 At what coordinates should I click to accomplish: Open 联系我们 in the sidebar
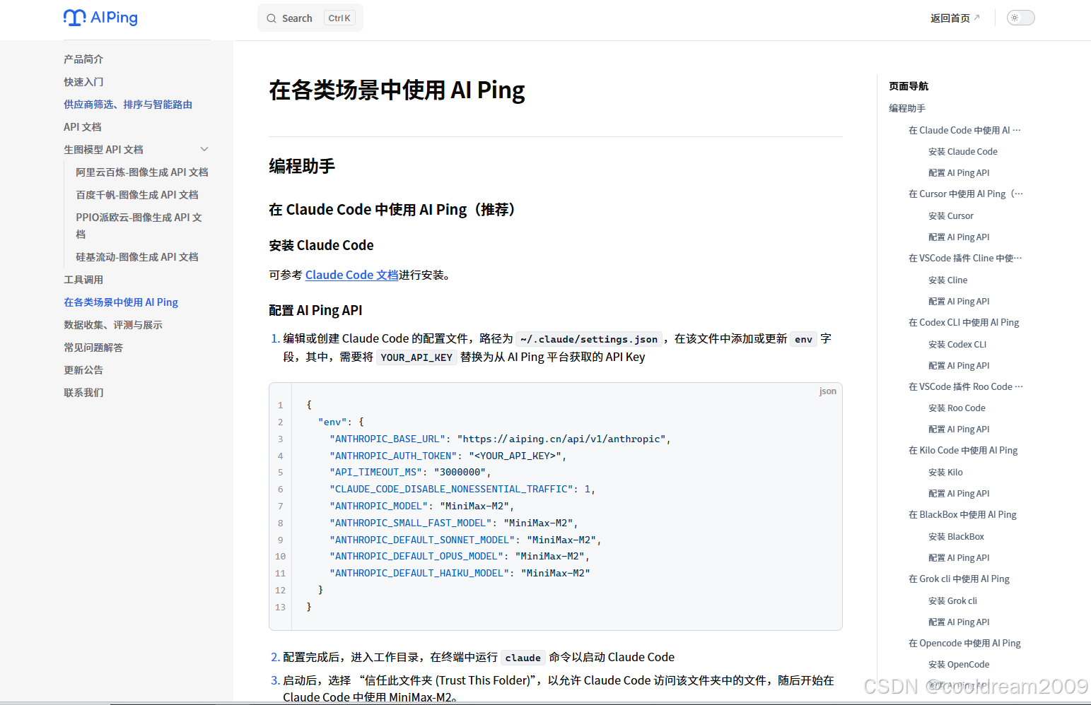(83, 393)
